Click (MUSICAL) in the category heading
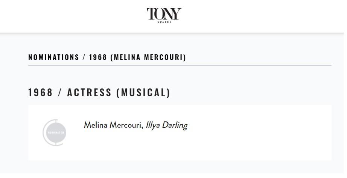Screen dimensions: 347x178 coord(143,92)
